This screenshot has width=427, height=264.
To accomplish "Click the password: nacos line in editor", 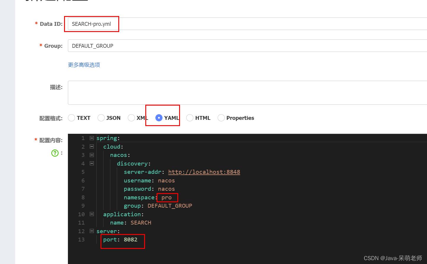I will [x=149, y=189].
